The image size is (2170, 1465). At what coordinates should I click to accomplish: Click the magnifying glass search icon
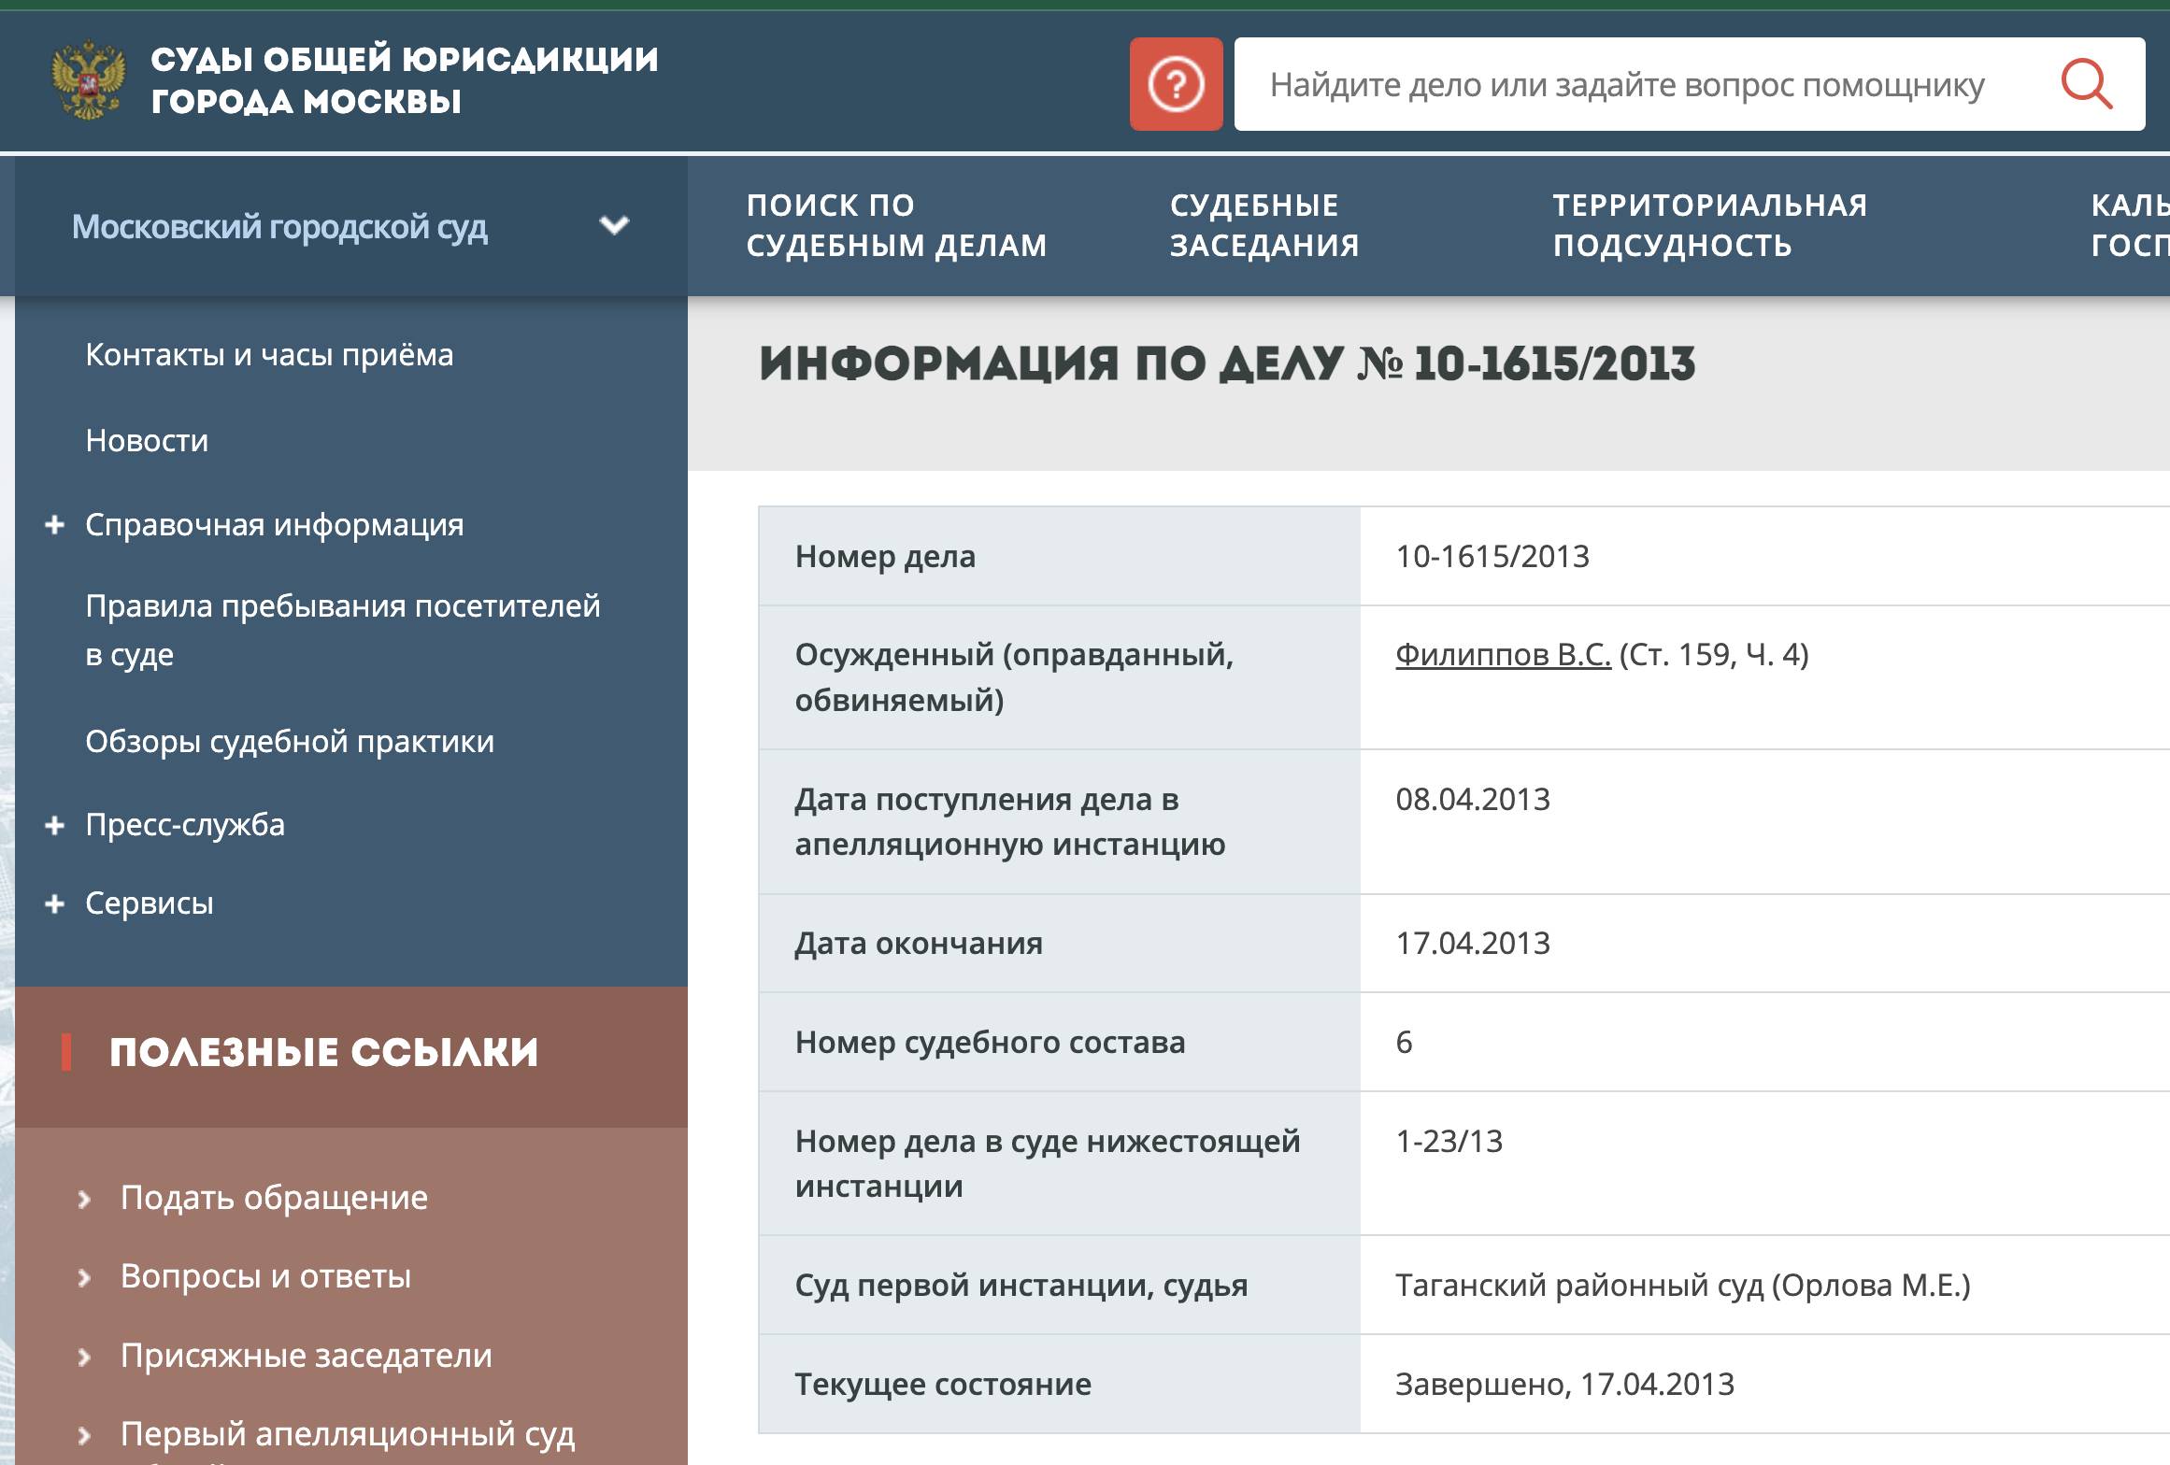pyautogui.click(x=2087, y=84)
